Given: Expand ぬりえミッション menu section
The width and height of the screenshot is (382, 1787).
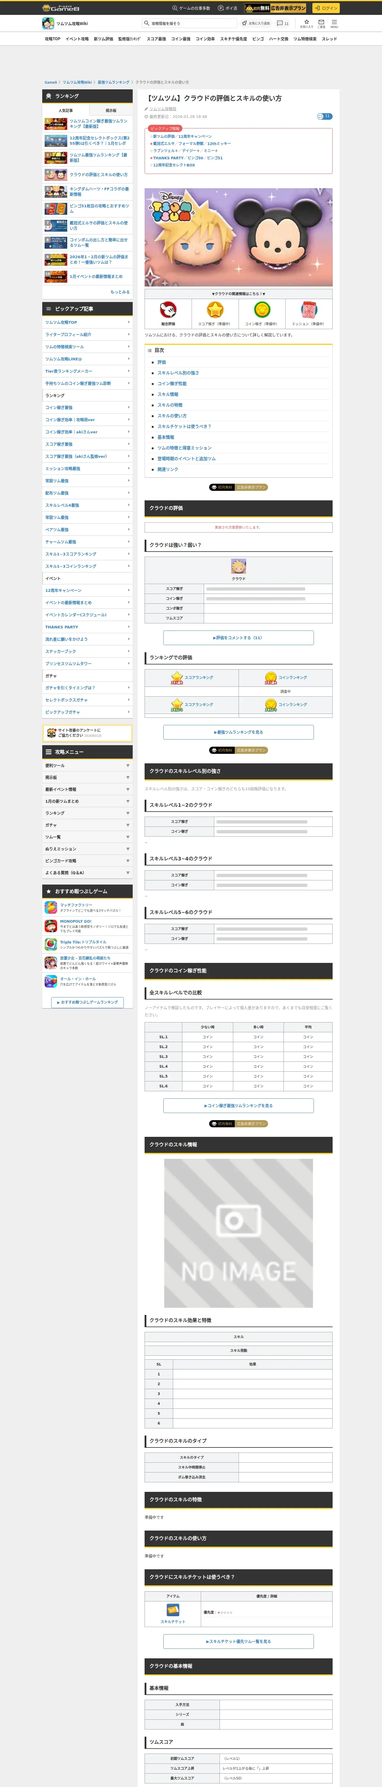Looking at the screenshot, I should click(87, 849).
